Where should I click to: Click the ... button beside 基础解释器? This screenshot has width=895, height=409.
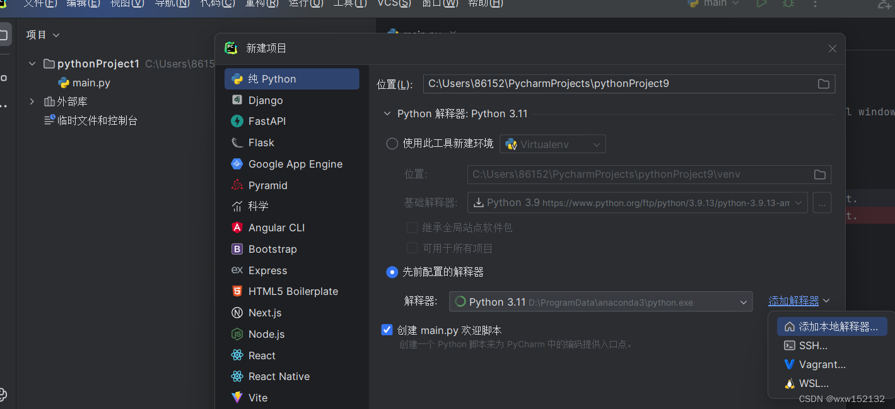pos(822,203)
